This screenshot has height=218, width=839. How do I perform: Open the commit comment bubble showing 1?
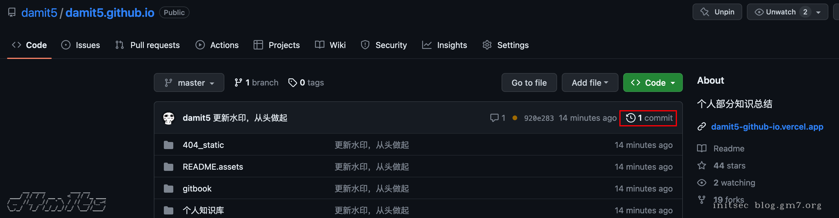click(495, 118)
